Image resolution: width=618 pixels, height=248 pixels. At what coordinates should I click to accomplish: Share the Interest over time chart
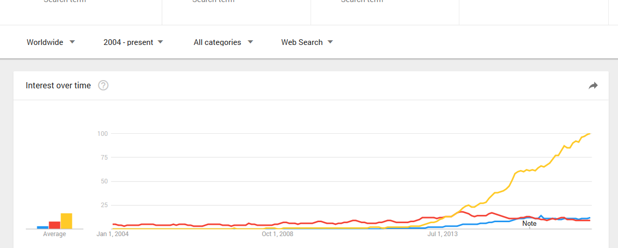pyautogui.click(x=593, y=86)
